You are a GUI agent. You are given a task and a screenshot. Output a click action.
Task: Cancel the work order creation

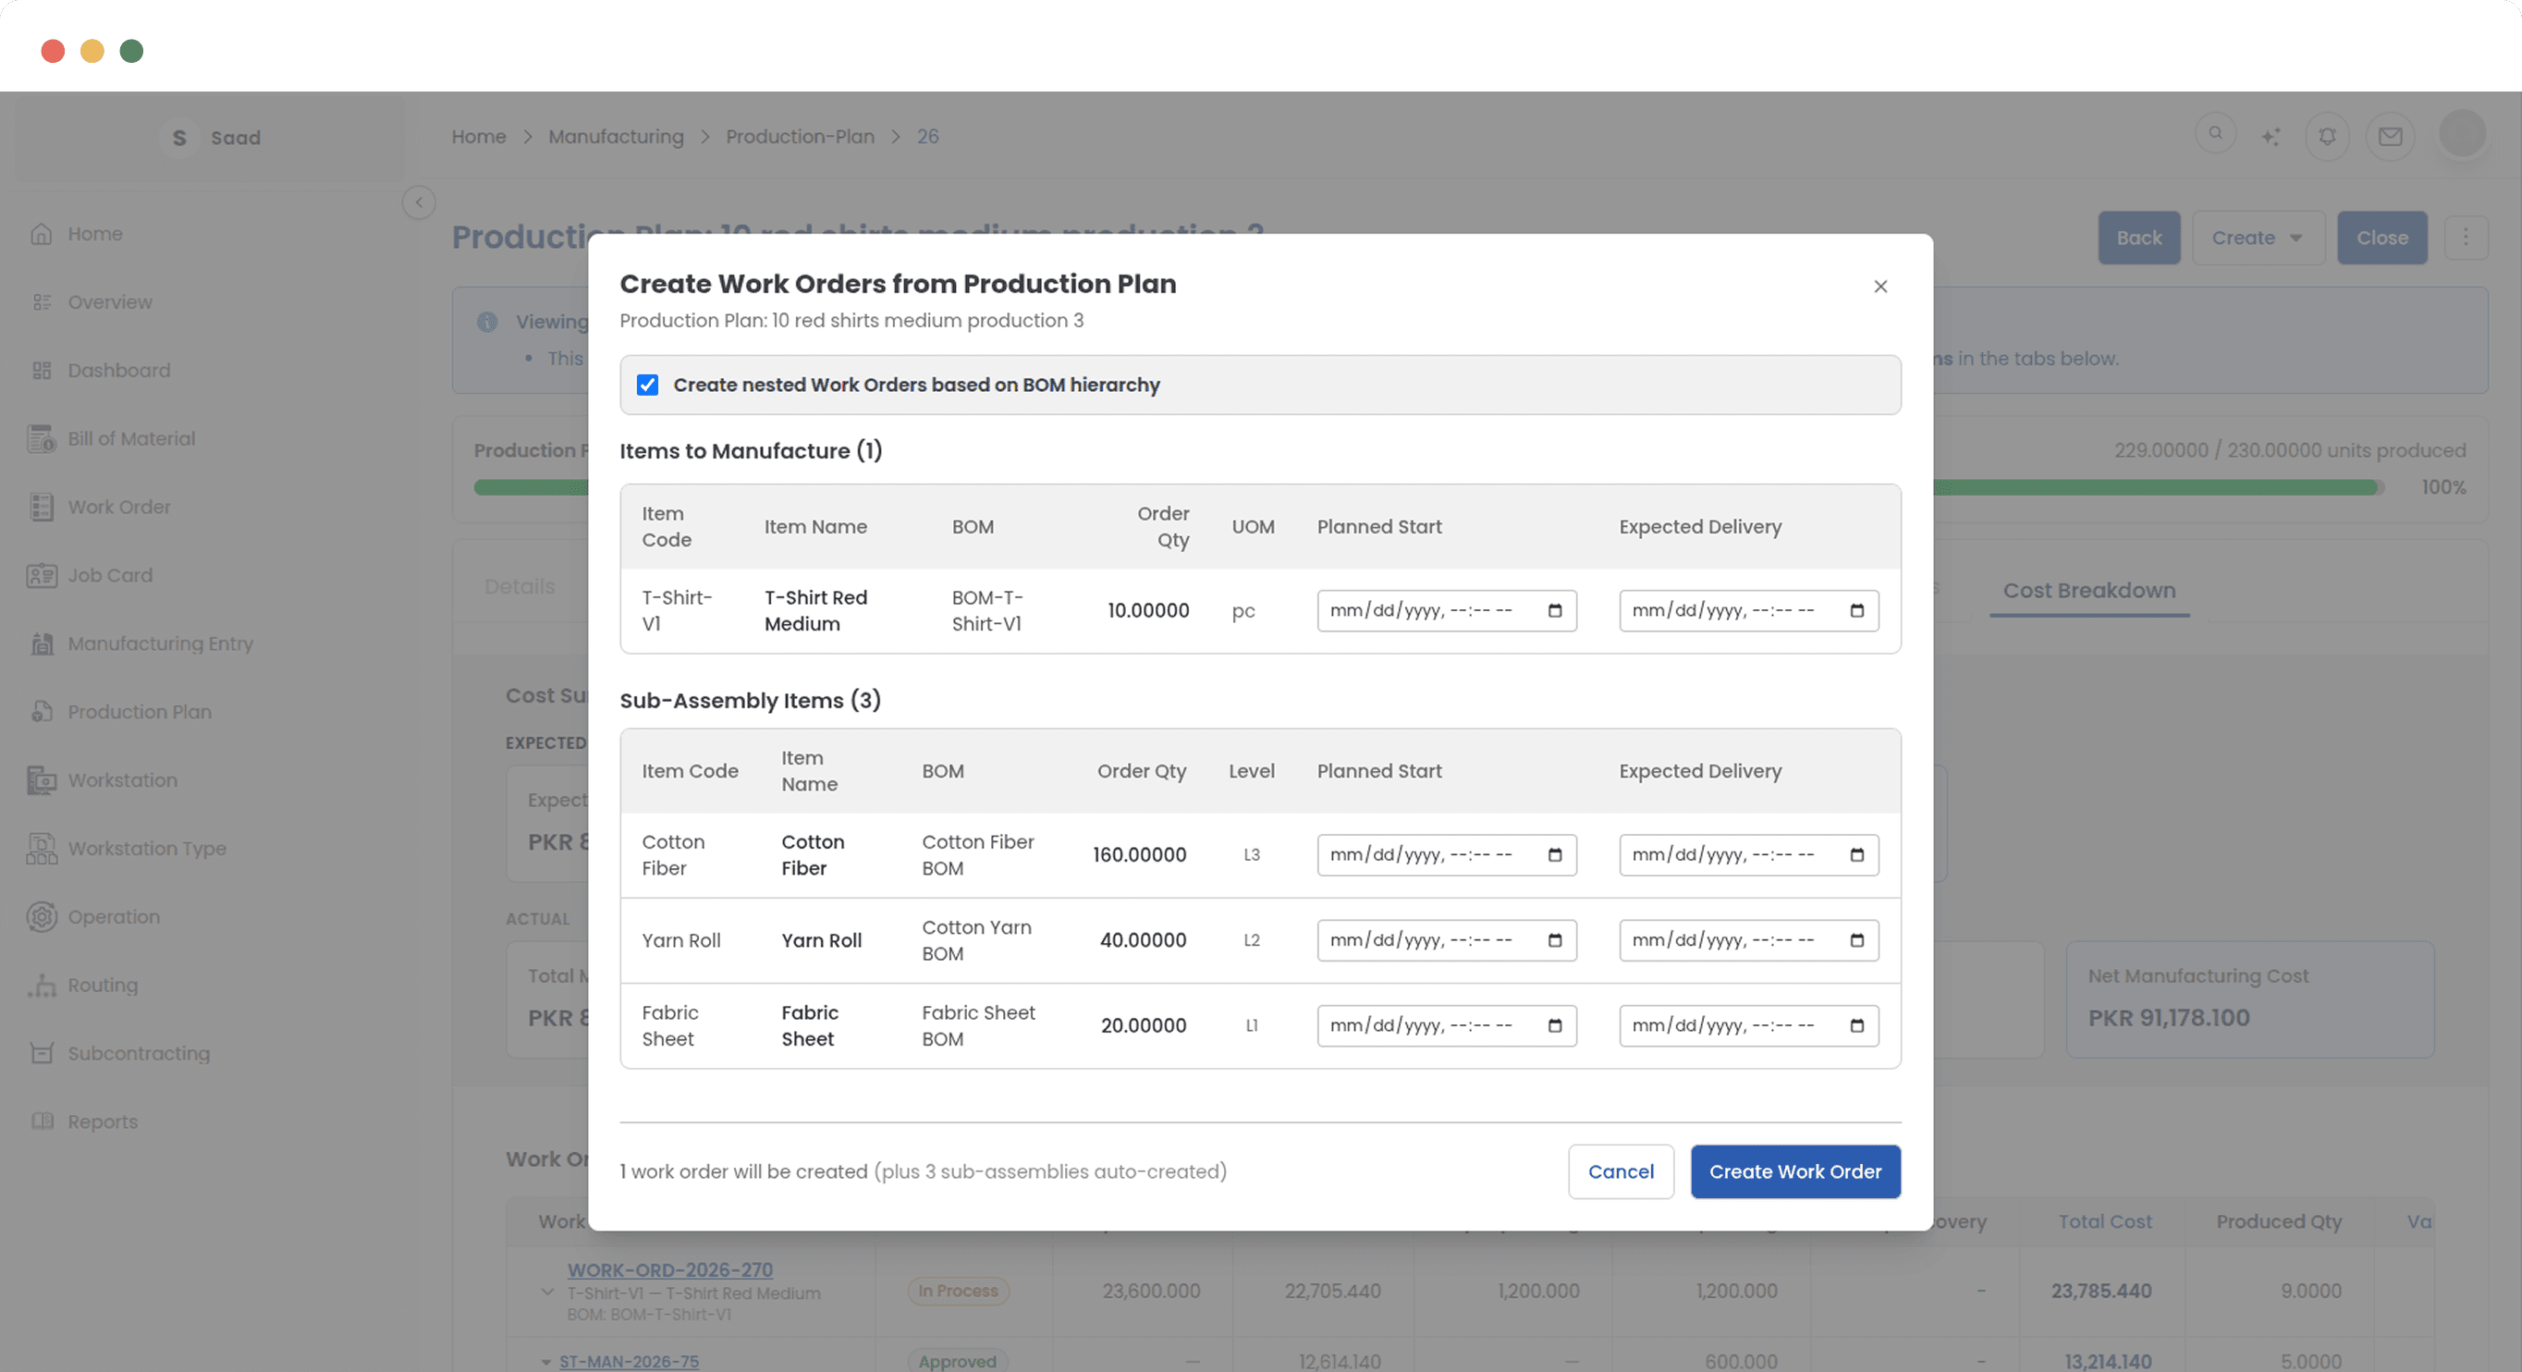(1621, 1171)
